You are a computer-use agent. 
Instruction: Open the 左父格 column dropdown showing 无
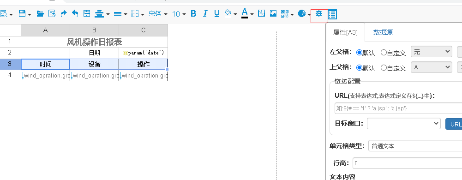pyautogui.click(x=432, y=52)
